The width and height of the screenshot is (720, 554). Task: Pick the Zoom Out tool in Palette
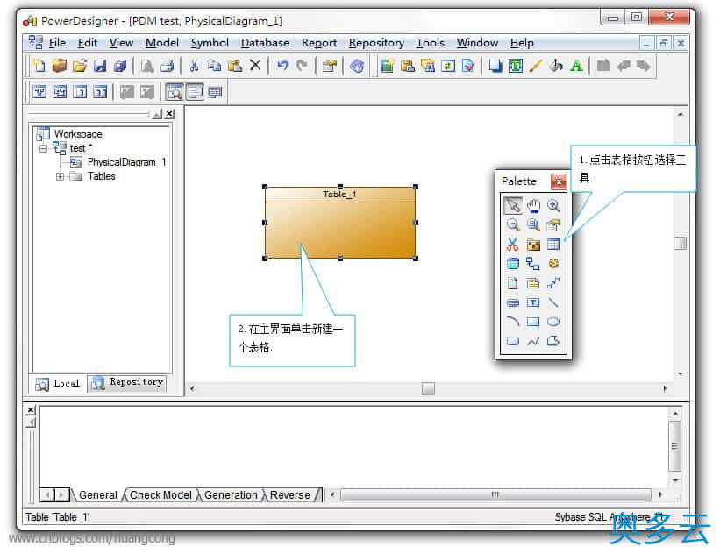pos(513,224)
